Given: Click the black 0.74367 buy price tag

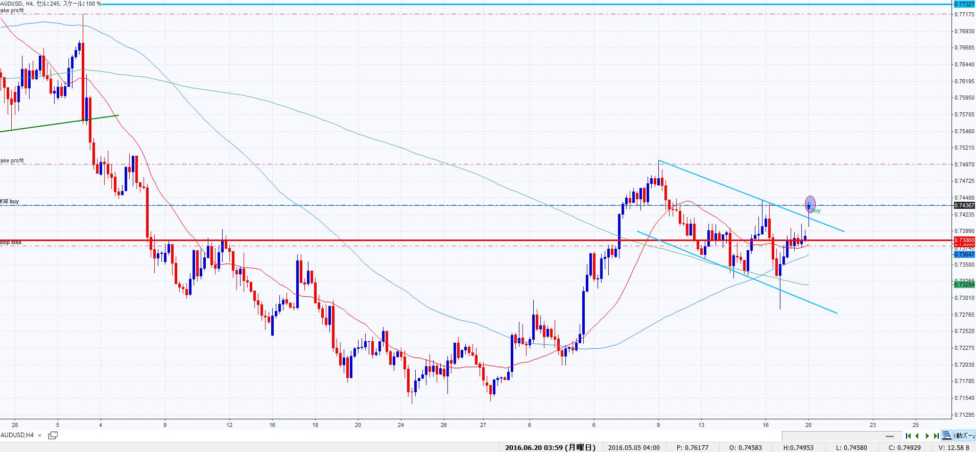Looking at the screenshot, I should [964, 205].
